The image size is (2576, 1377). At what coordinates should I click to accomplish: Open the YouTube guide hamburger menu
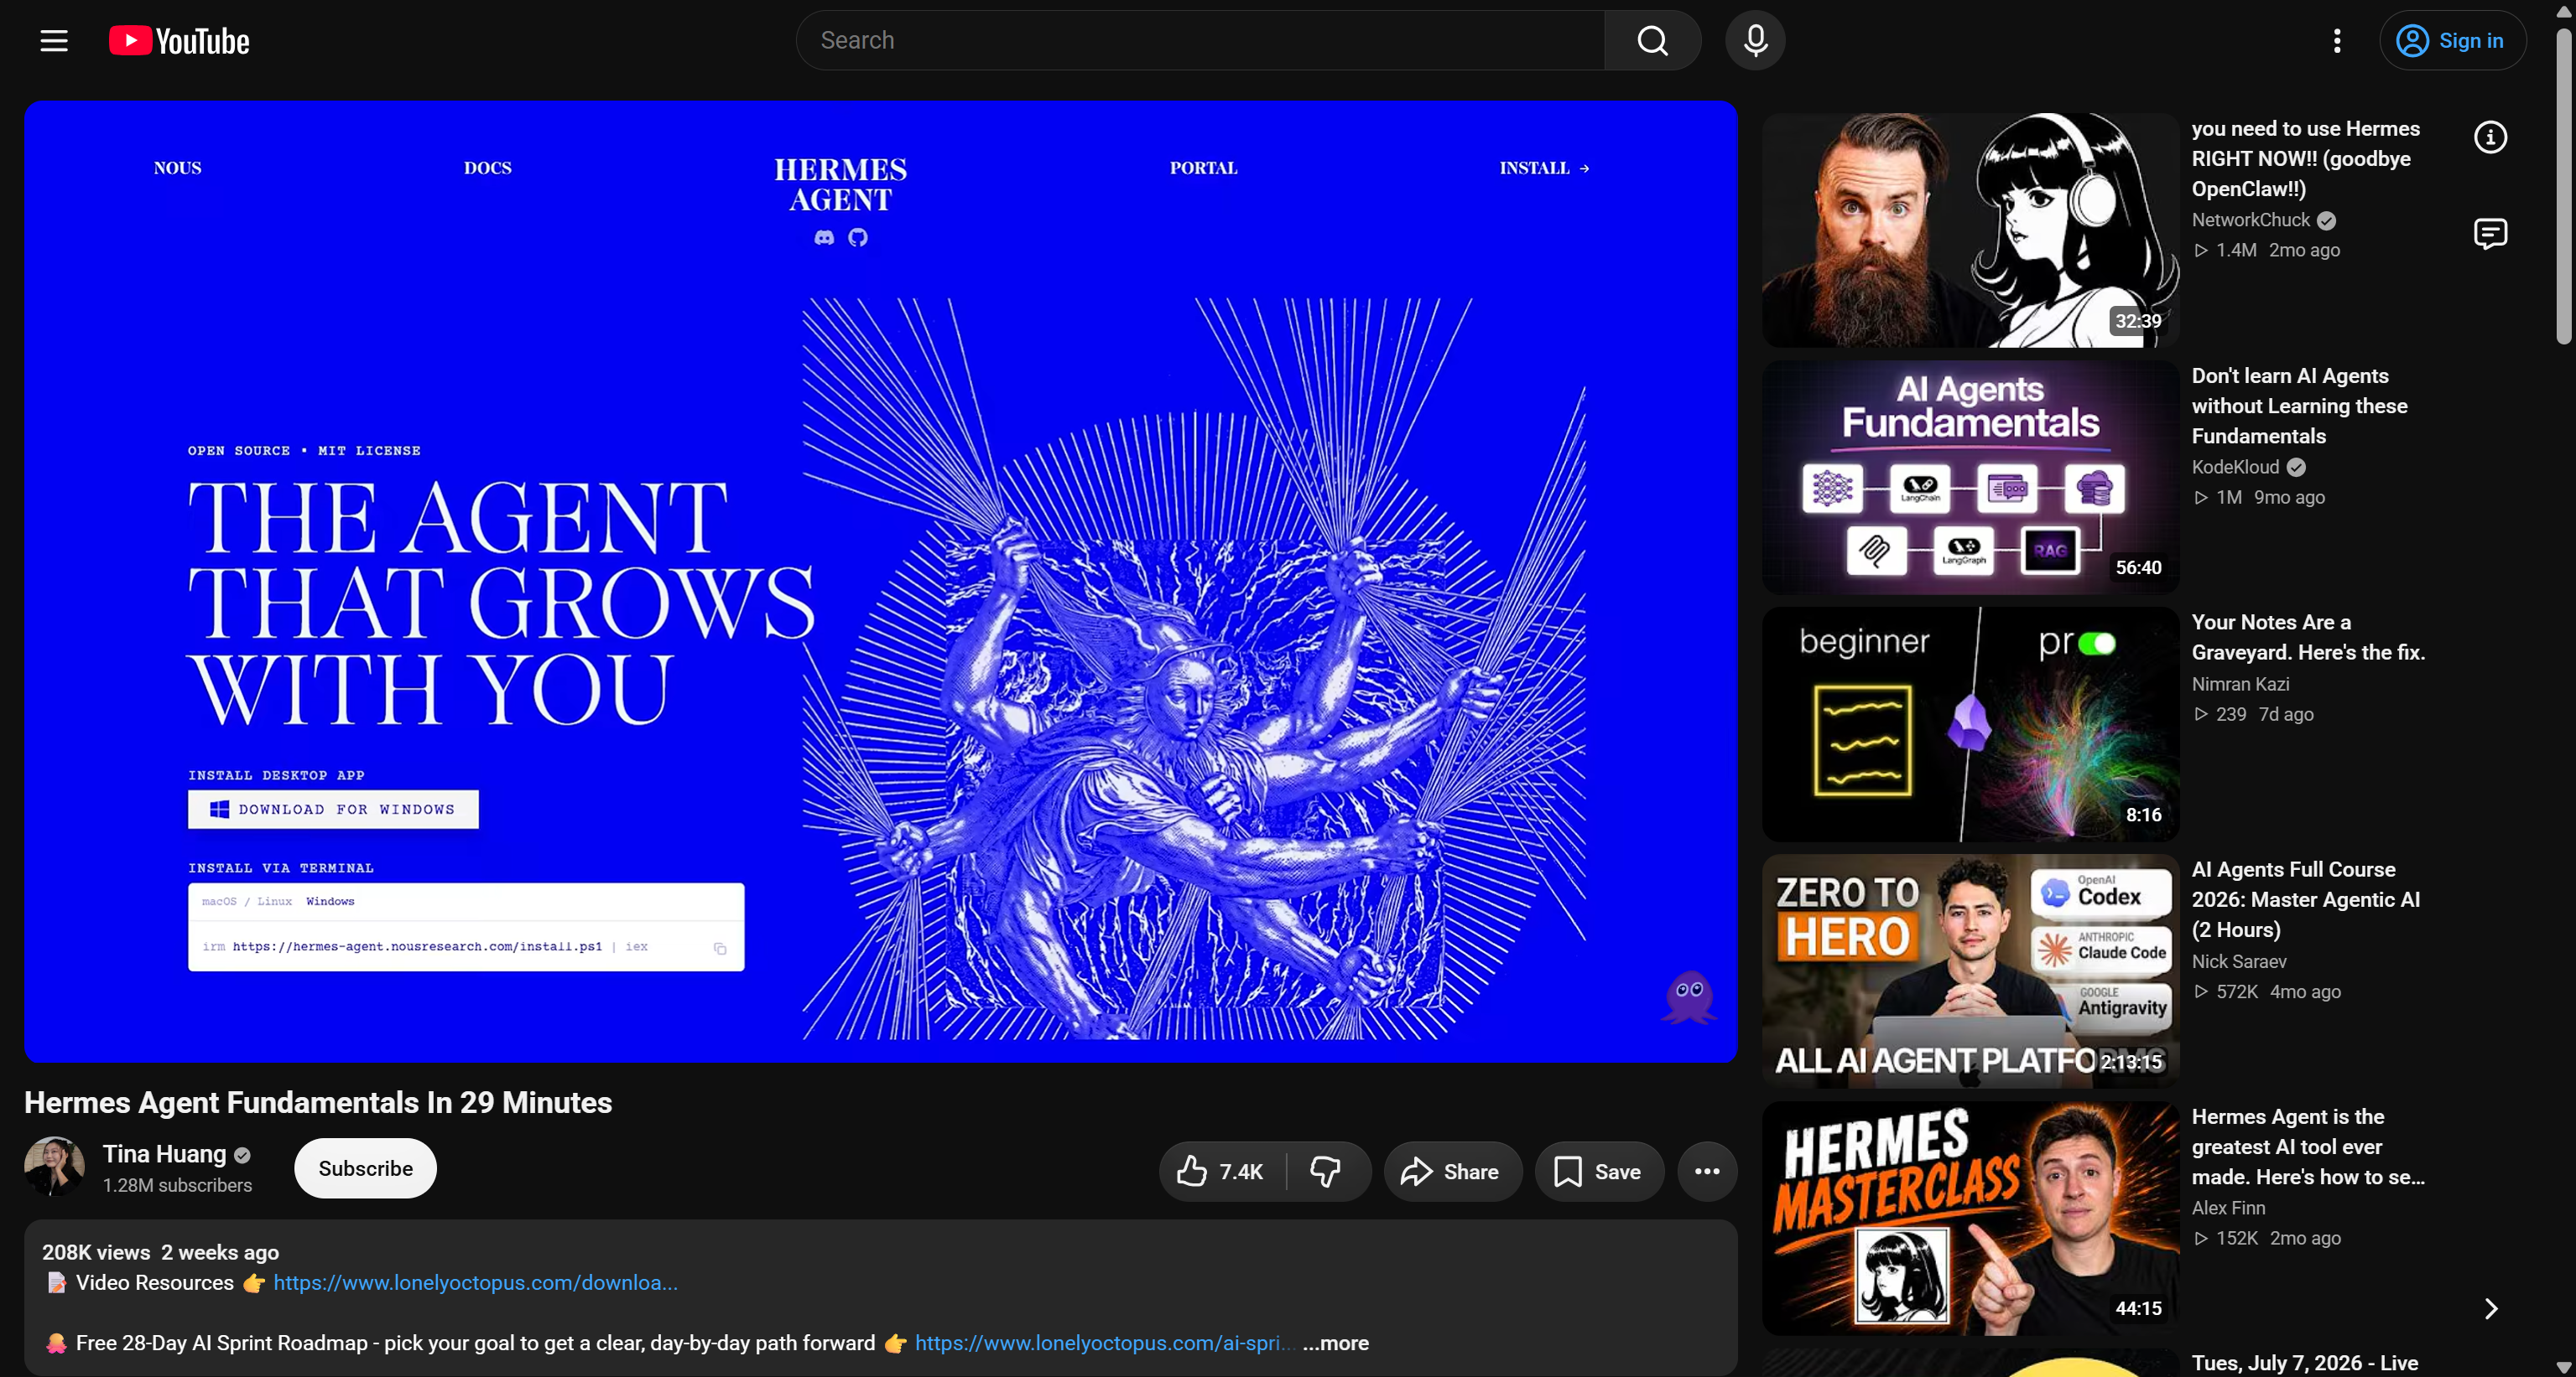coord(54,41)
